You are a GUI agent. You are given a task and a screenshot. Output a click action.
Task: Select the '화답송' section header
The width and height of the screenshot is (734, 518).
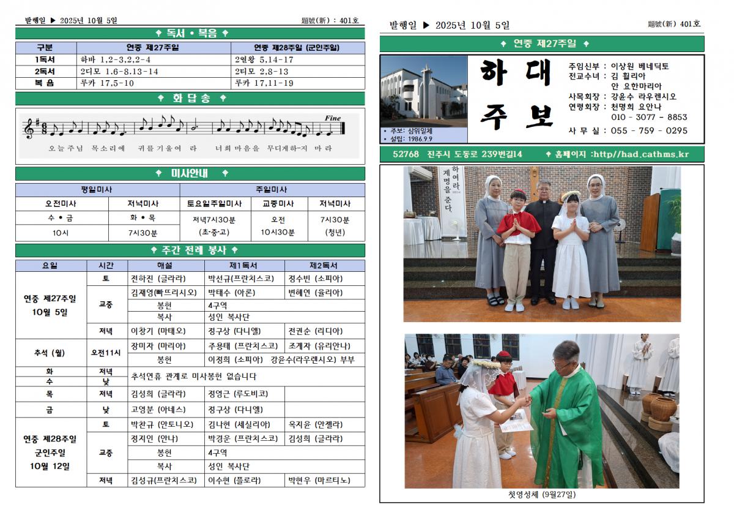click(x=190, y=99)
